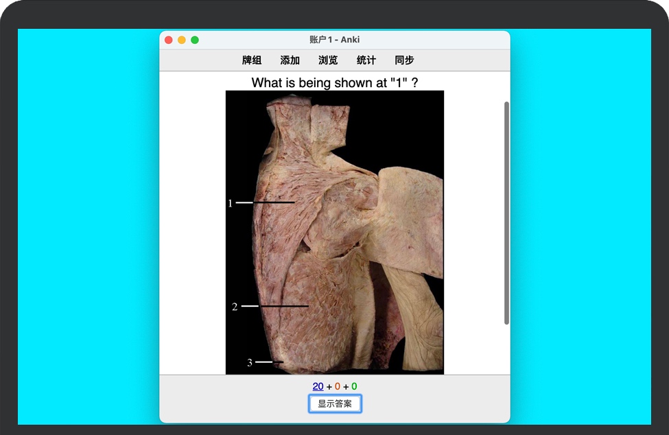Click the green review count 0

[354, 386]
